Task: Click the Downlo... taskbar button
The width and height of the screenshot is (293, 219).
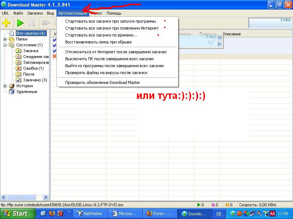Action: [195, 214]
